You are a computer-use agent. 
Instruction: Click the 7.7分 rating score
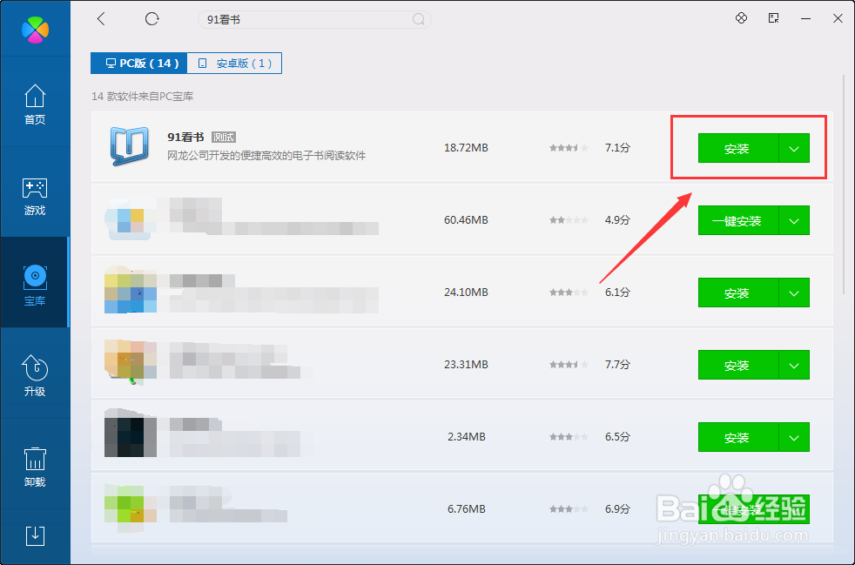[x=617, y=364]
